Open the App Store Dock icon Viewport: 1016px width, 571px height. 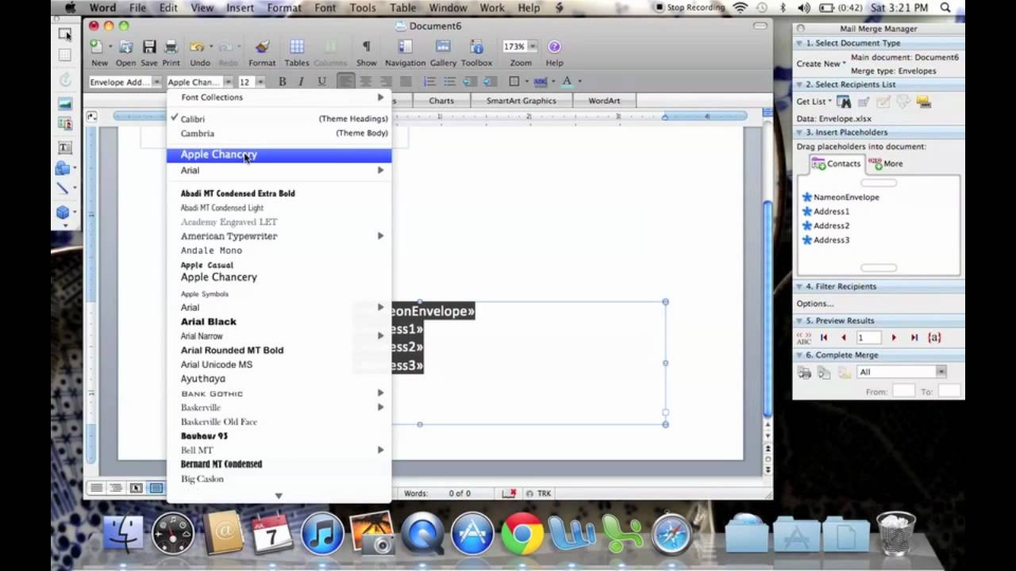[x=472, y=534]
